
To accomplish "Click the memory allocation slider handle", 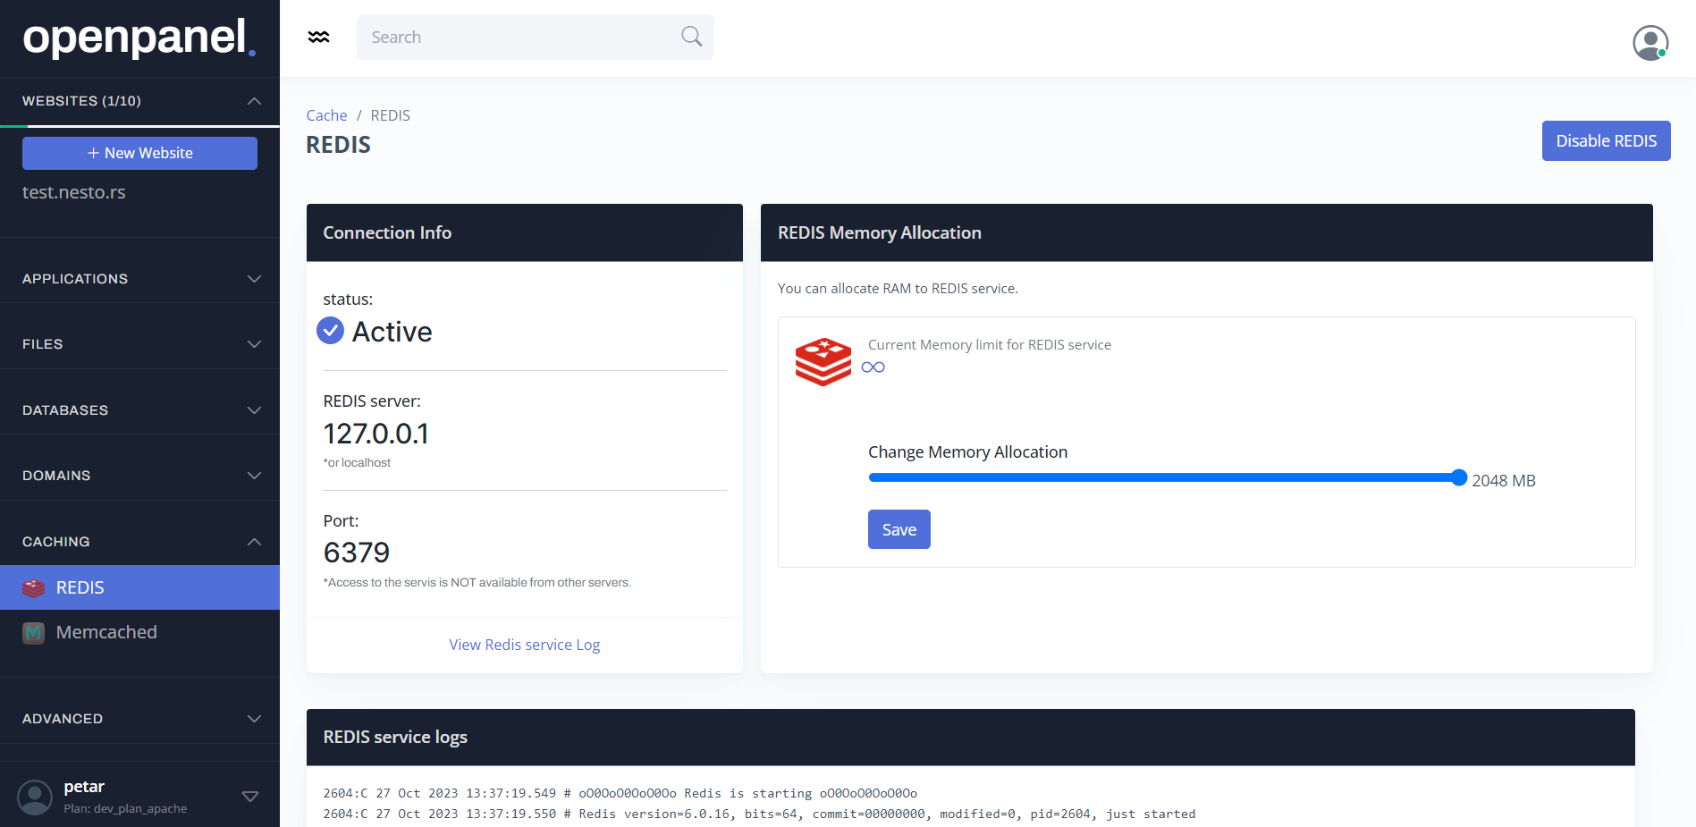I will tap(1459, 477).
